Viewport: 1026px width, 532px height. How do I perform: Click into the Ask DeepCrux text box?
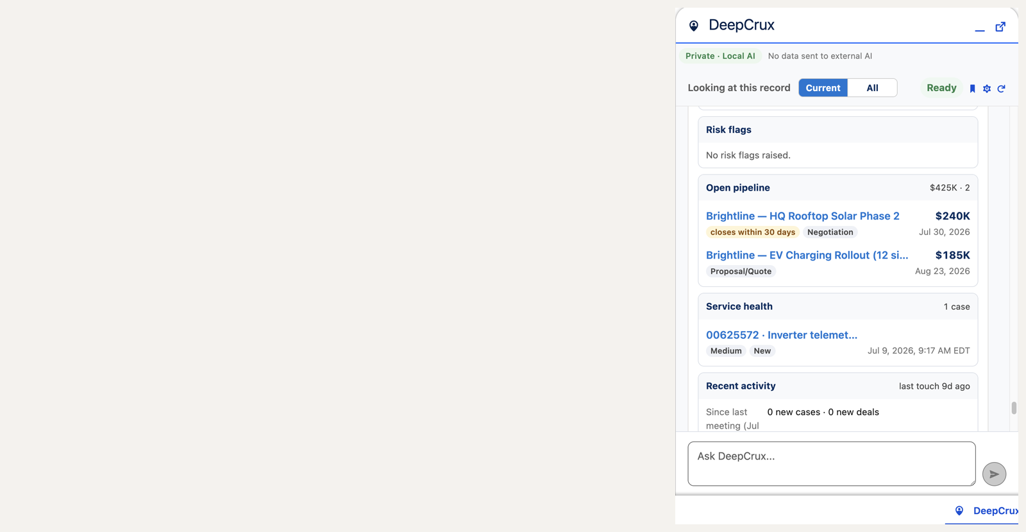832,463
